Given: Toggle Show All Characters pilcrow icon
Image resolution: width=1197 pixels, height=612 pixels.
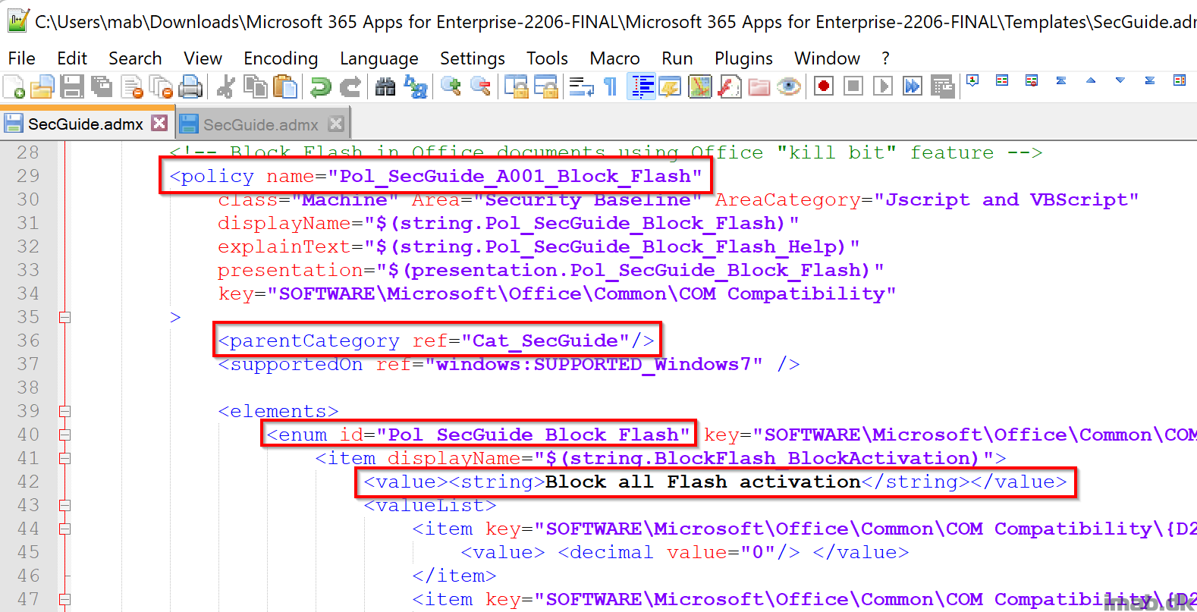Looking at the screenshot, I should pyautogui.click(x=611, y=87).
